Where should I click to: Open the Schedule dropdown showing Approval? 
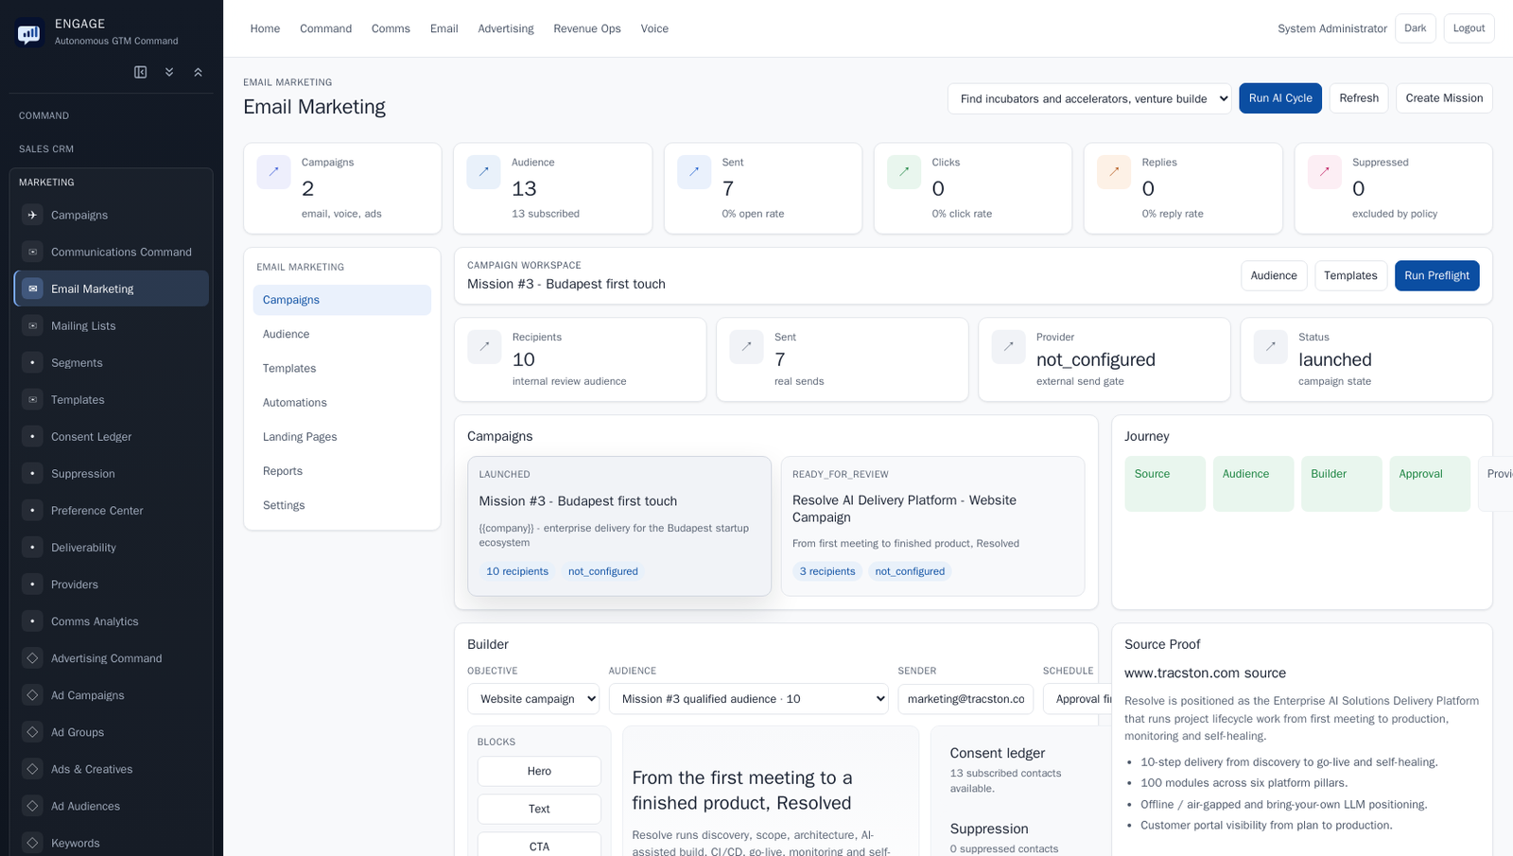click(1078, 699)
